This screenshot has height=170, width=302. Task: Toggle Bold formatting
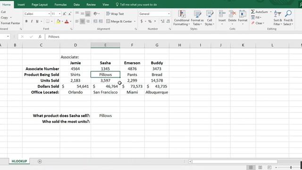coord(26,21)
